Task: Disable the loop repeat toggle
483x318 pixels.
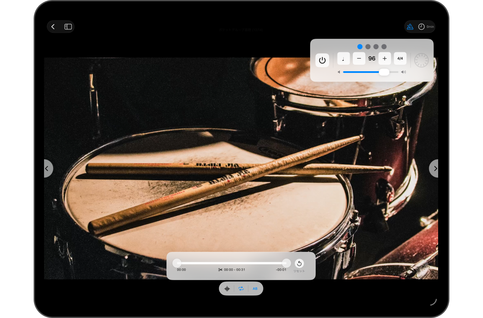Action: point(241,288)
